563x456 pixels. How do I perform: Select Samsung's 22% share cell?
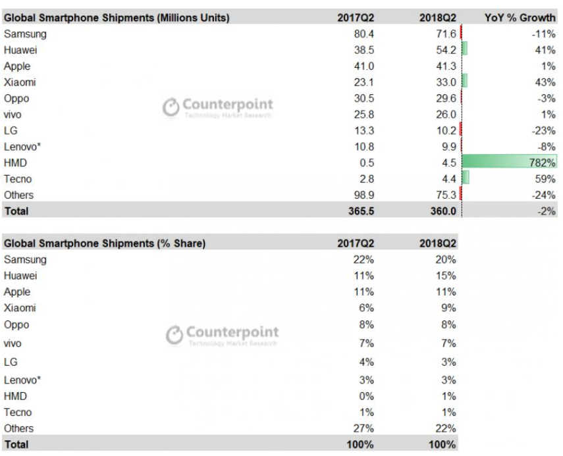363,259
